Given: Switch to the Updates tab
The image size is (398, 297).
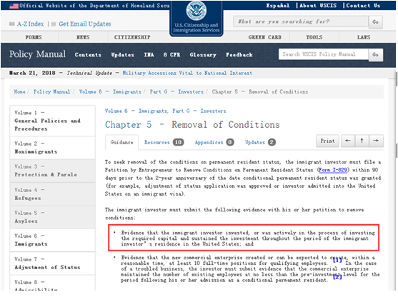Looking at the screenshot, I should (260, 142).
